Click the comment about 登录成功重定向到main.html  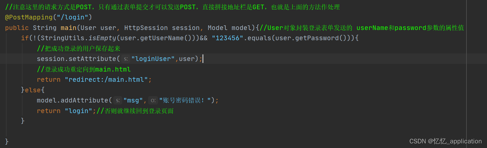[x=84, y=69]
